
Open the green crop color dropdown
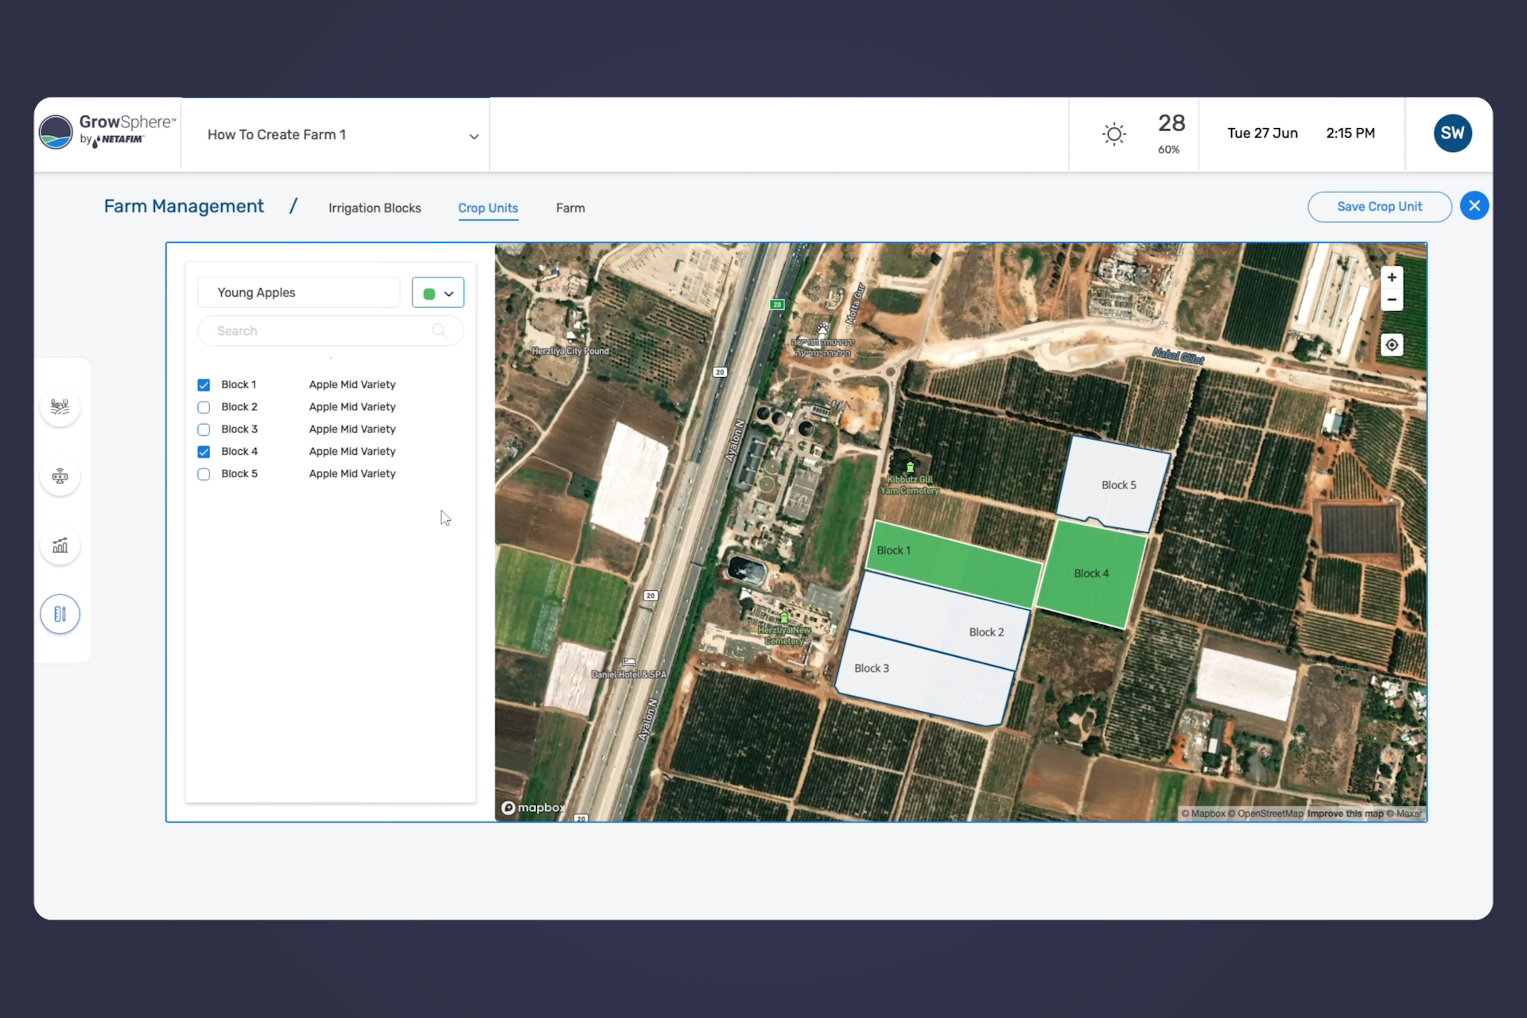point(438,293)
